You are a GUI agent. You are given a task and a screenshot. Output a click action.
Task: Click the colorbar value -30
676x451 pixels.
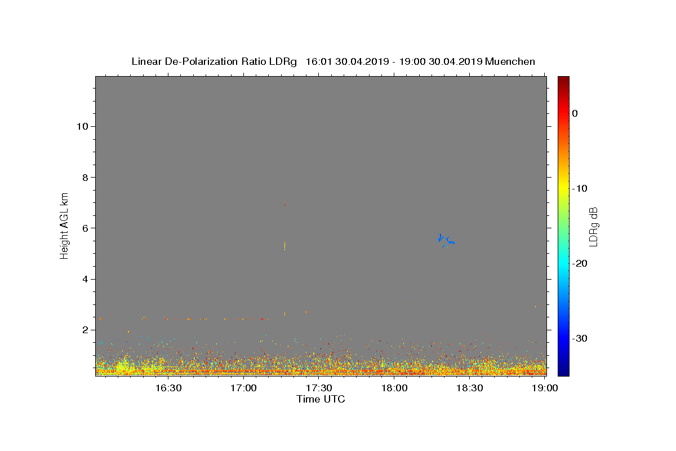click(580, 338)
